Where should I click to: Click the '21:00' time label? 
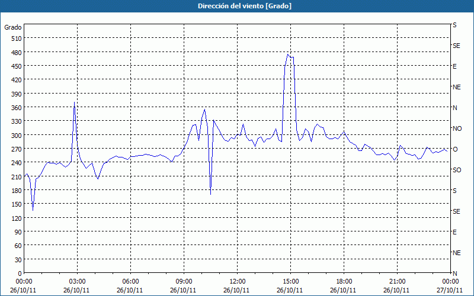pos(397,282)
